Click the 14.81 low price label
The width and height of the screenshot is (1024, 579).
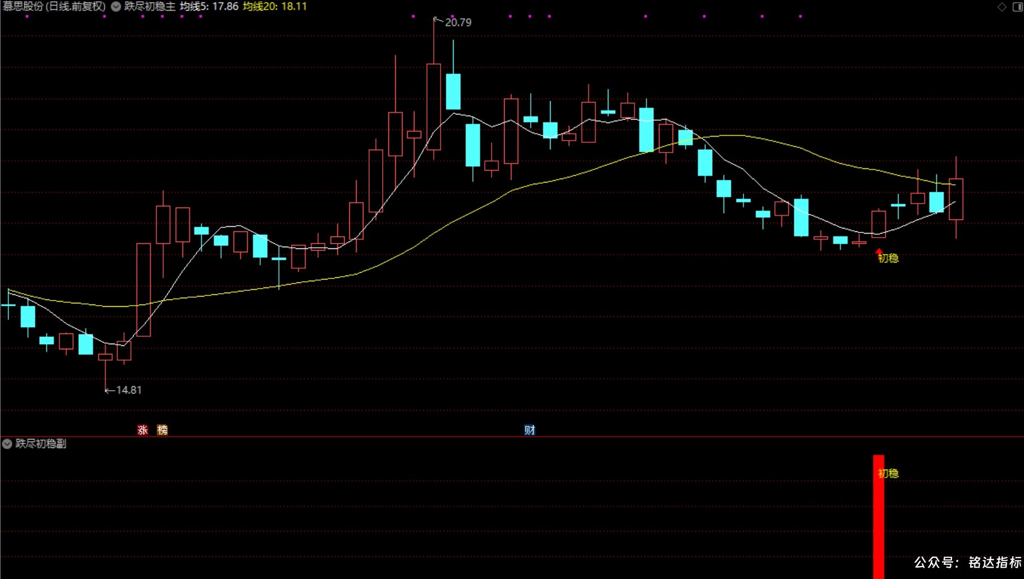coord(129,390)
